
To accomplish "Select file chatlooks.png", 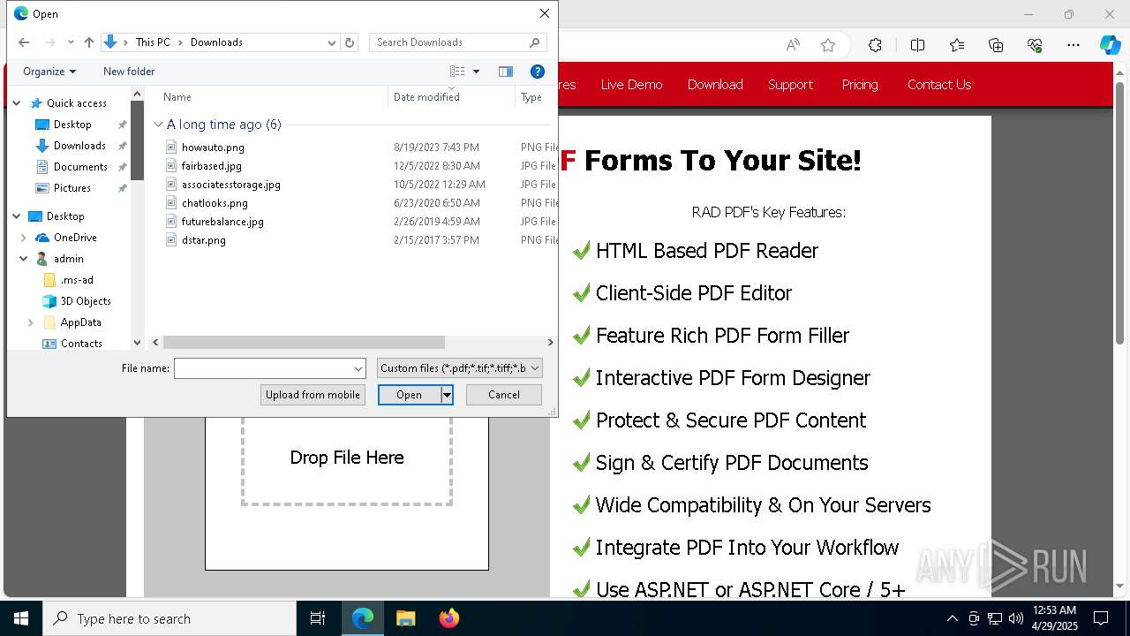I will pos(215,203).
